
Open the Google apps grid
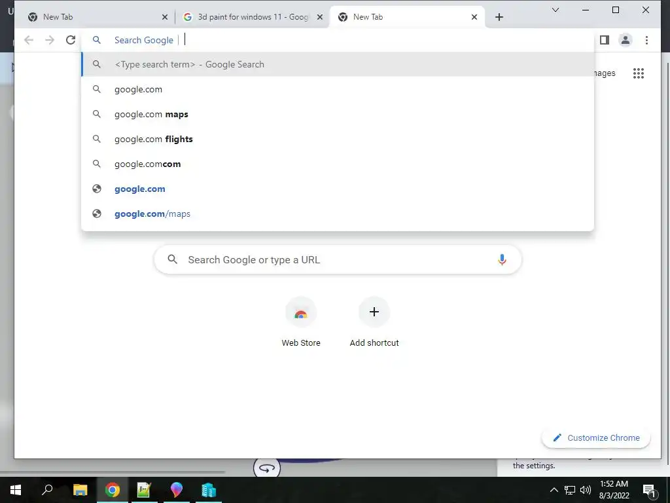tap(639, 73)
